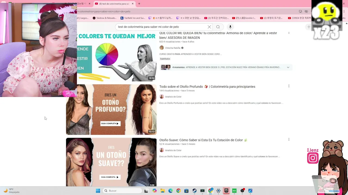Open the Windows Start menu
The height and width of the screenshot is (195, 348).
(x=98, y=191)
